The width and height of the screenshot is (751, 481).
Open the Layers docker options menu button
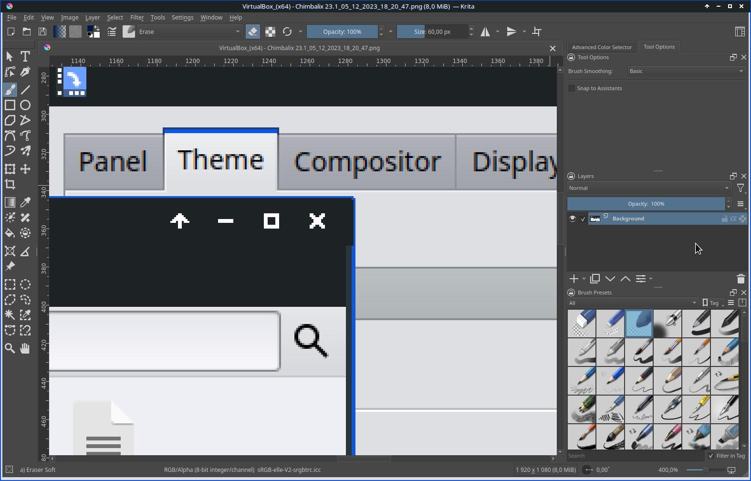[741, 204]
